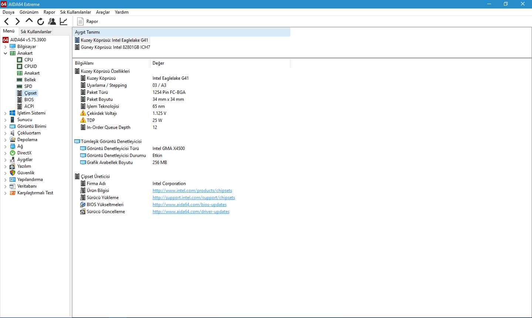Viewport: 532px width, 318px height.
Task: Click the Windows logo icon for İşletim Sistemi
Action: [x=13, y=113]
